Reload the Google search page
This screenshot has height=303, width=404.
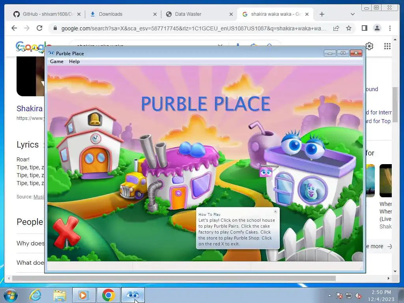coord(39,28)
